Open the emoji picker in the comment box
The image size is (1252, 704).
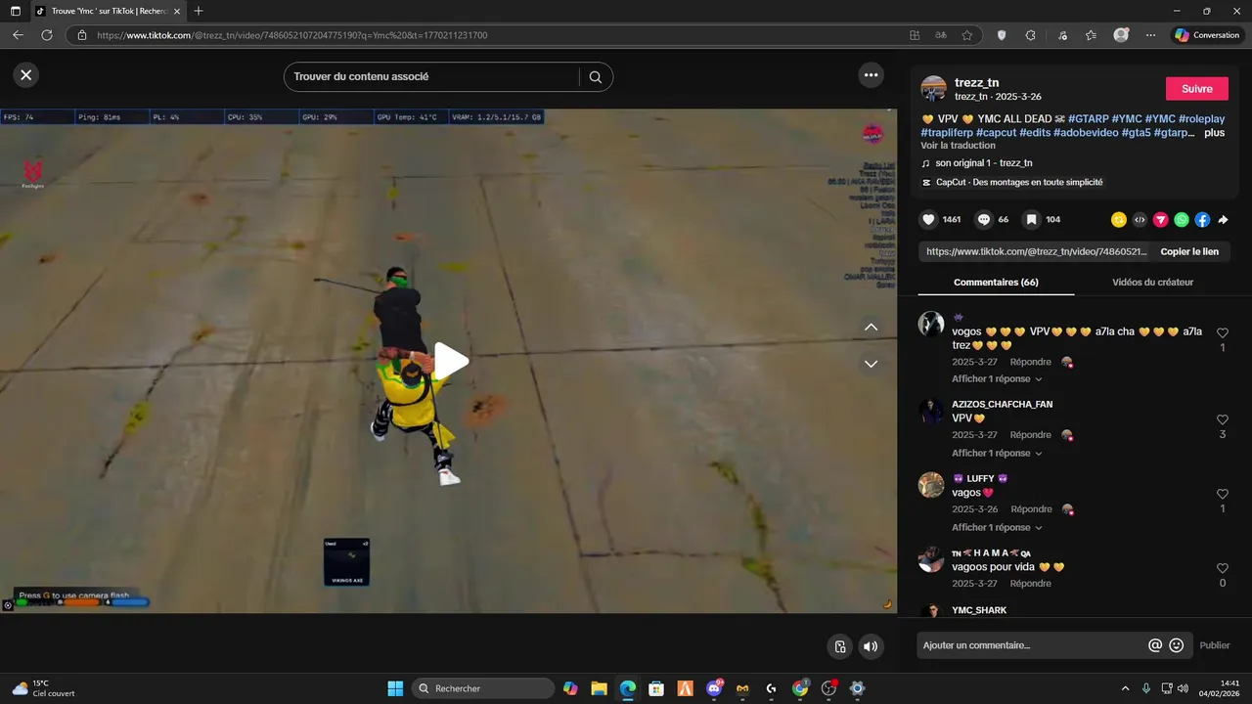pyautogui.click(x=1177, y=645)
